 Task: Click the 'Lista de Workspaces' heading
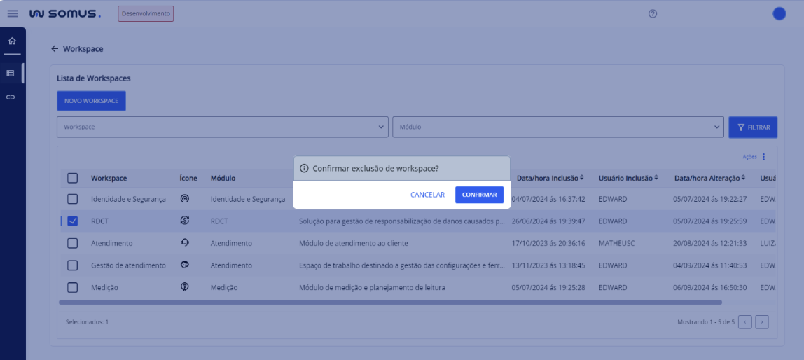click(x=94, y=78)
